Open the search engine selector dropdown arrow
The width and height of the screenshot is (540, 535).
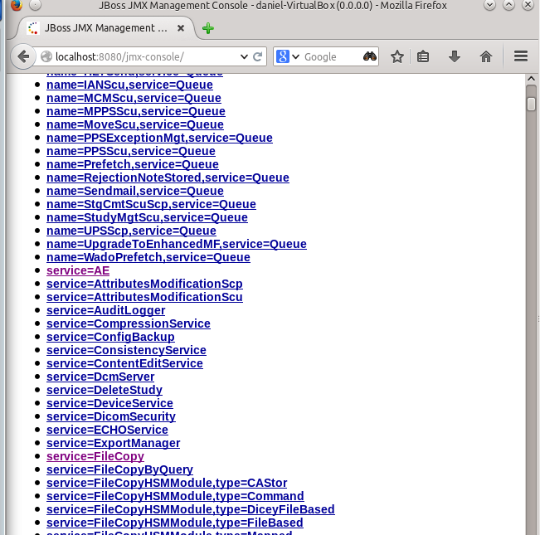[295, 56]
